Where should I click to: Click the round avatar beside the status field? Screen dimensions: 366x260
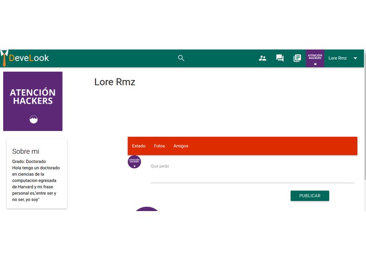(x=134, y=162)
